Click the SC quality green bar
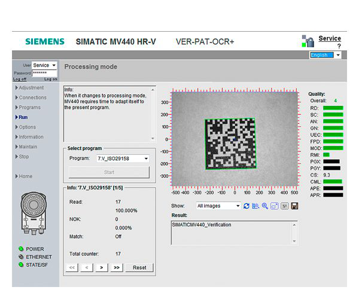359x299 pixels. [x=333, y=115]
